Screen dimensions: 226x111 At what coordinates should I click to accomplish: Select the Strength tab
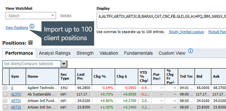[85, 53]
